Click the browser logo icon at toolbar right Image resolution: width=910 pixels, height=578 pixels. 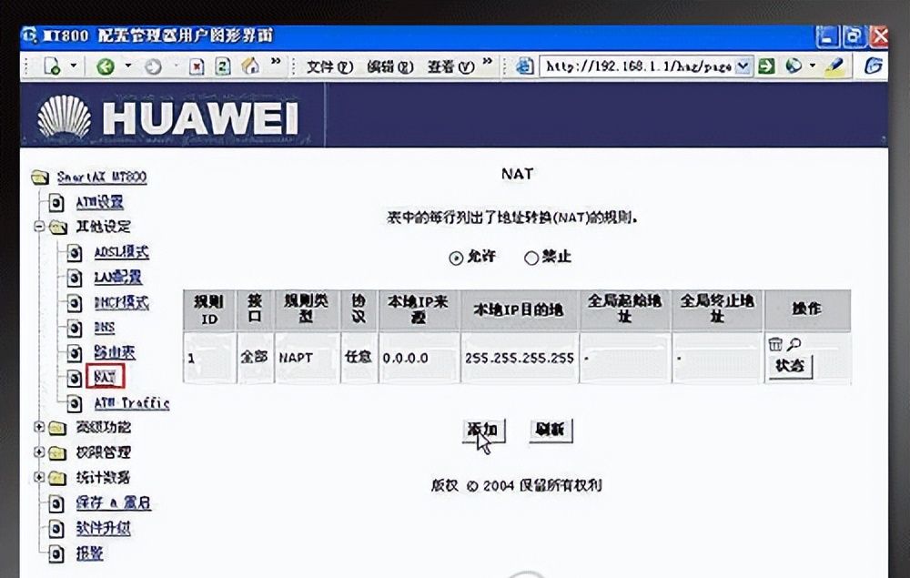(874, 66)
